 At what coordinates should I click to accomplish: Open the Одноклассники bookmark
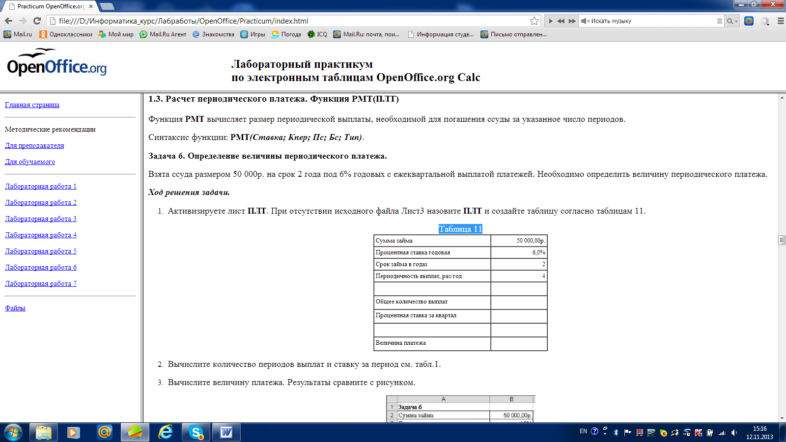tap(66, 34)
